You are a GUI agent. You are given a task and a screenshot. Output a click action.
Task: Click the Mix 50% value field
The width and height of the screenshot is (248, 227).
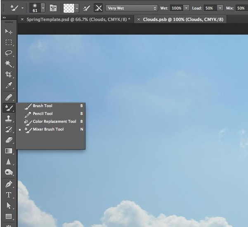242,8
